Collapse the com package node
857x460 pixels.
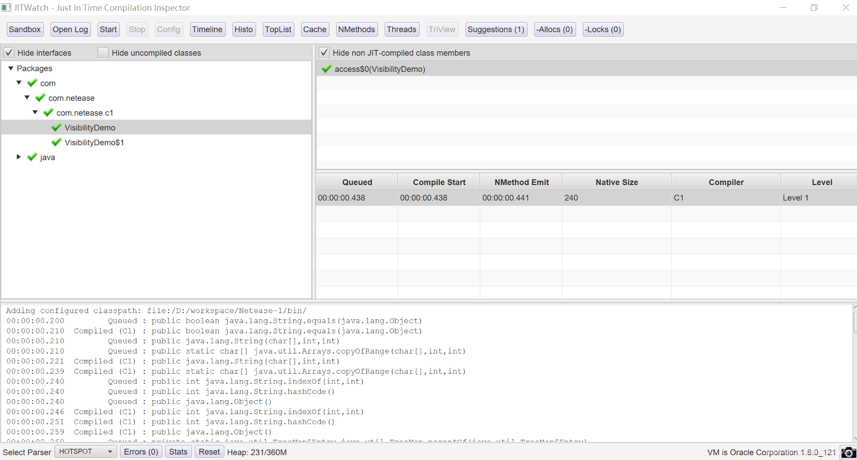19,83
